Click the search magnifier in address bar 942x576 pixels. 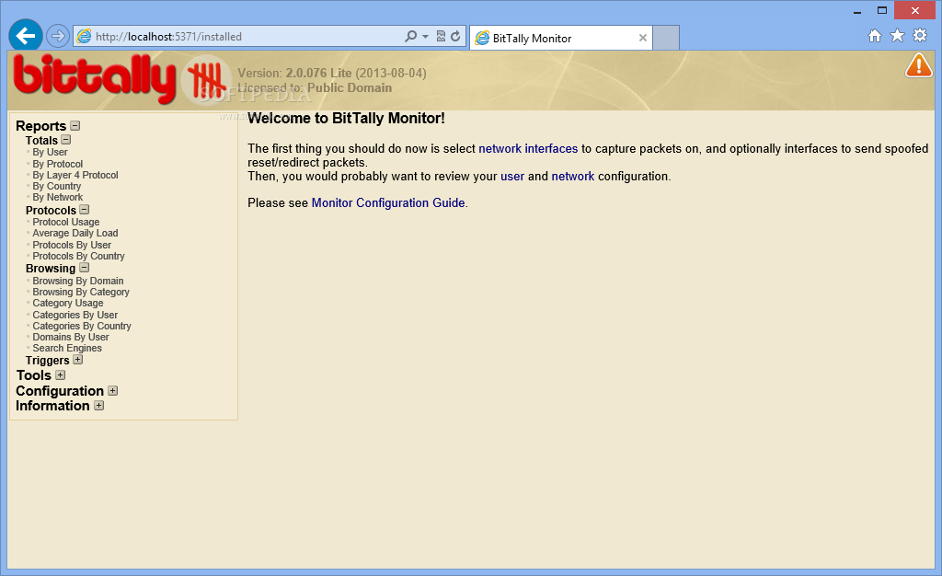tap(410, 36)
